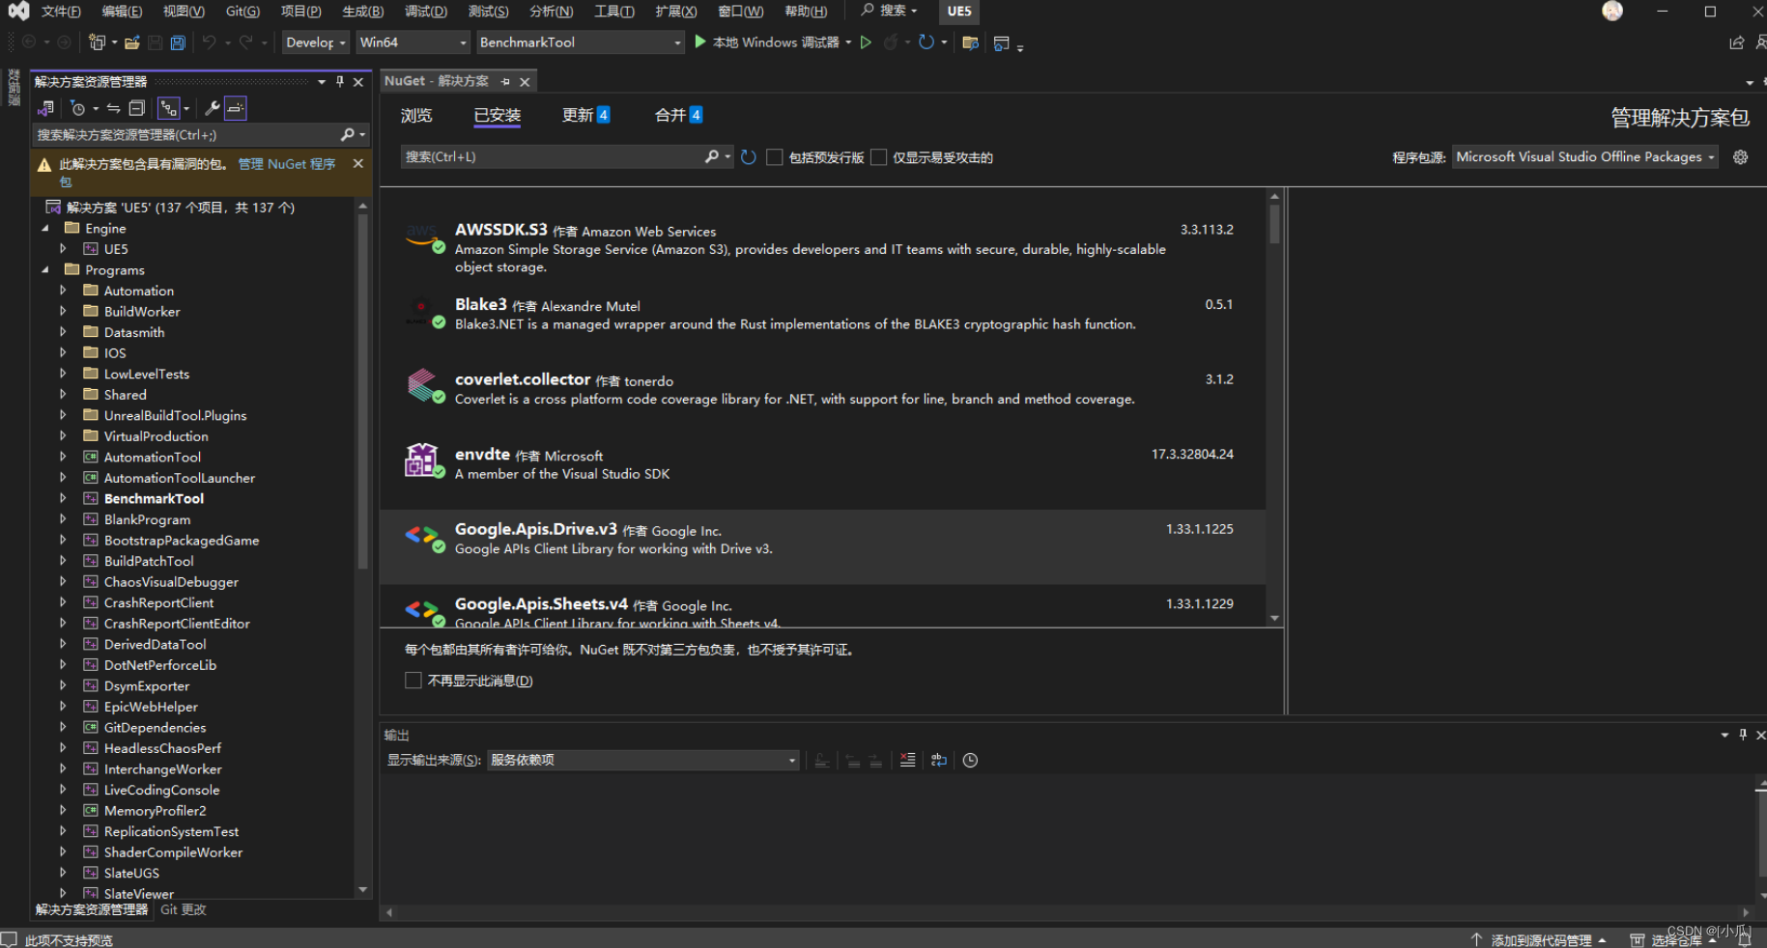Select the ShaderCompileWorker project

tap(173, 852)
